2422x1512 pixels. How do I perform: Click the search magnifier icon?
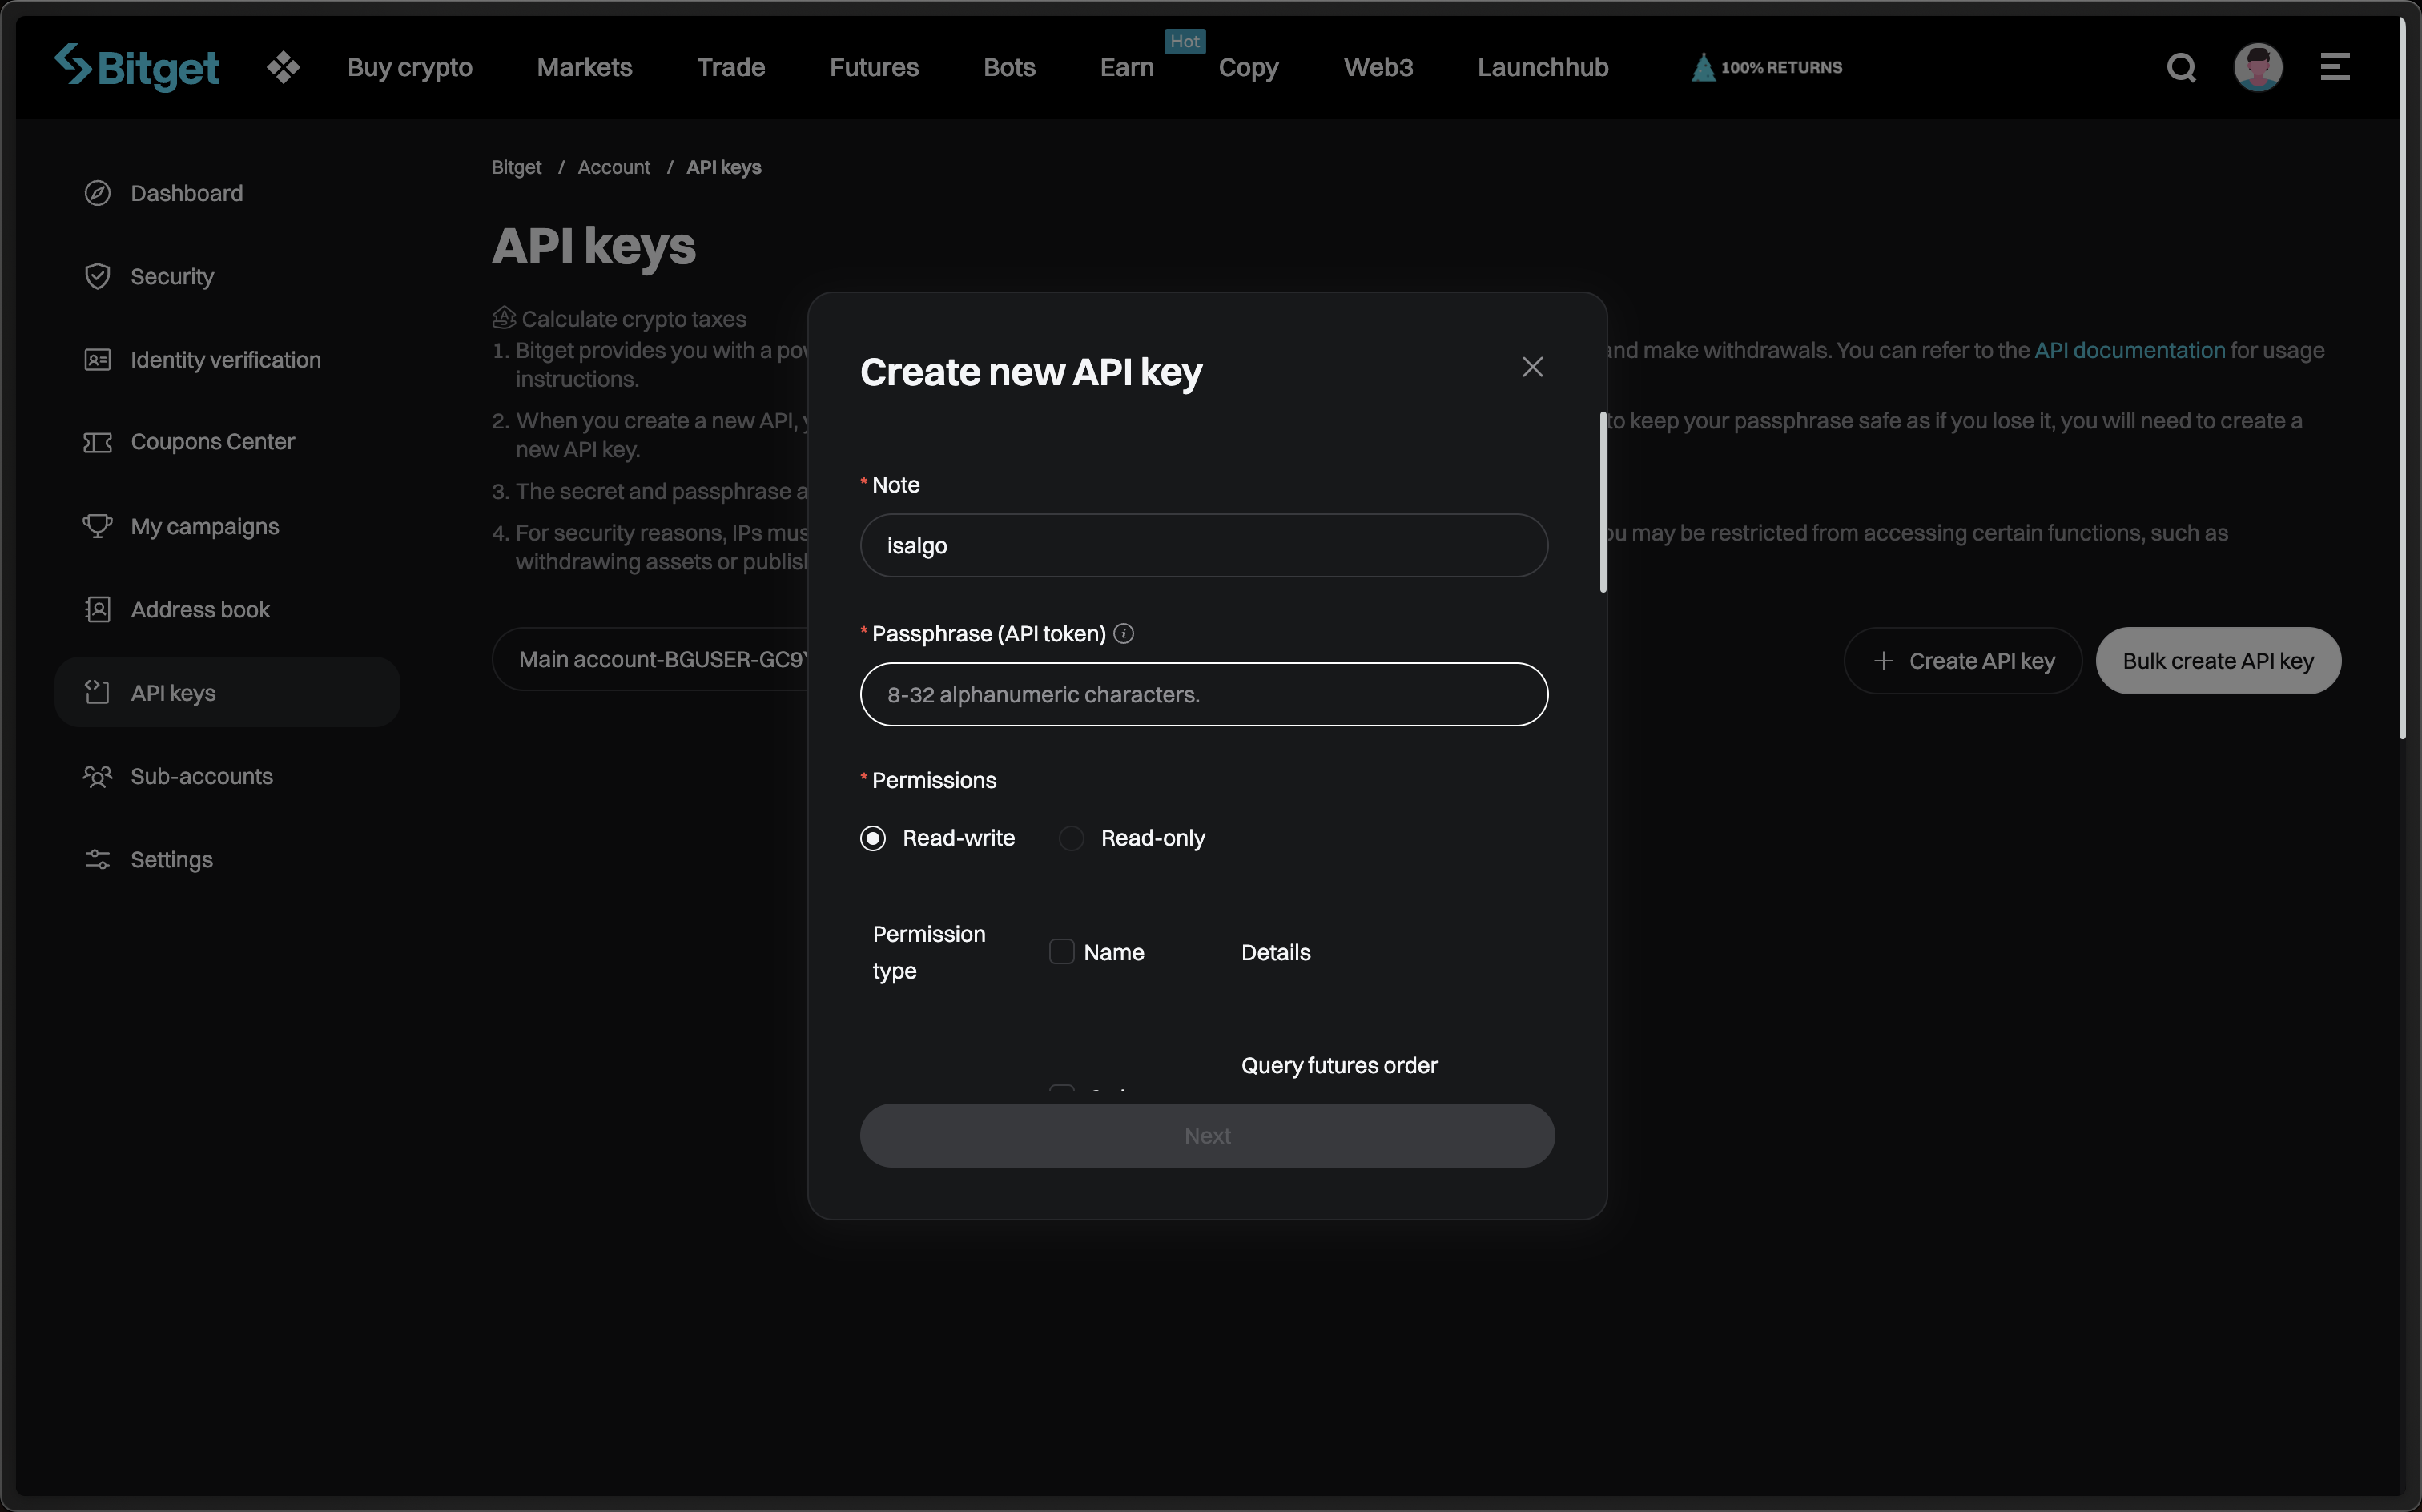(2181, 67)
